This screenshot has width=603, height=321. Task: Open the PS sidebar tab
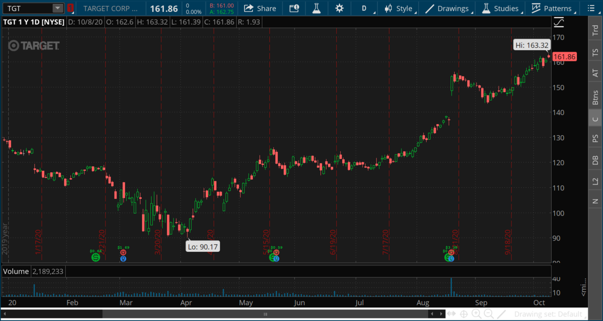pos(595,139)
